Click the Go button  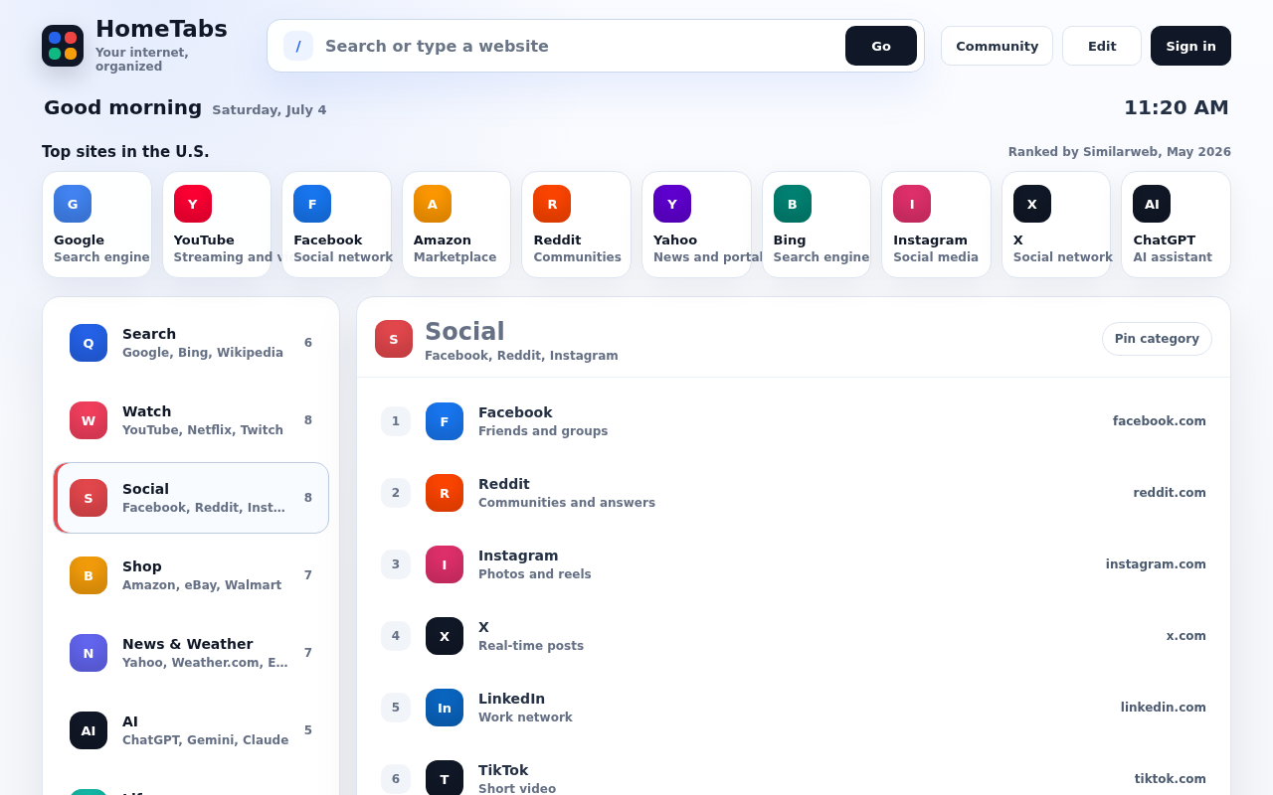881,46
